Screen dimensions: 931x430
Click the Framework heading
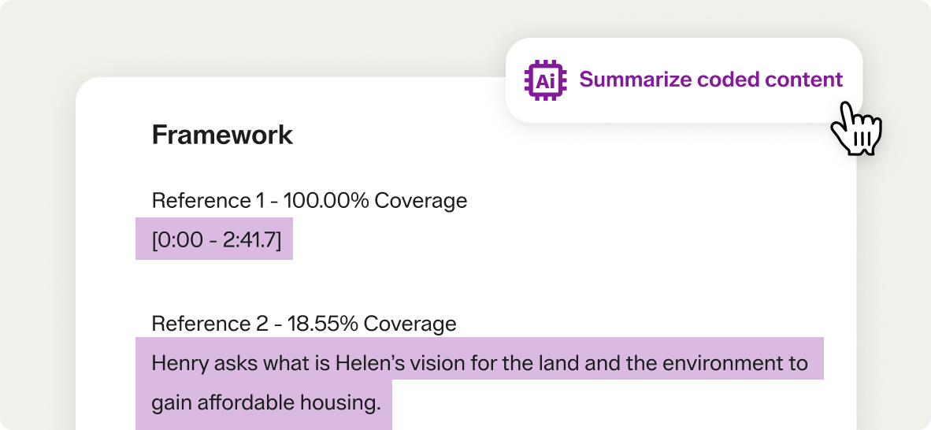point(222,135)
